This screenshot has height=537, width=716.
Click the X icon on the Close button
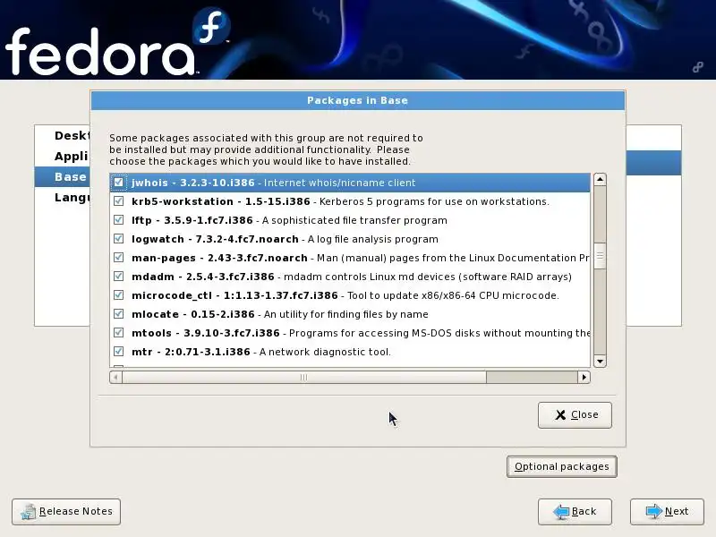point(560,414)
